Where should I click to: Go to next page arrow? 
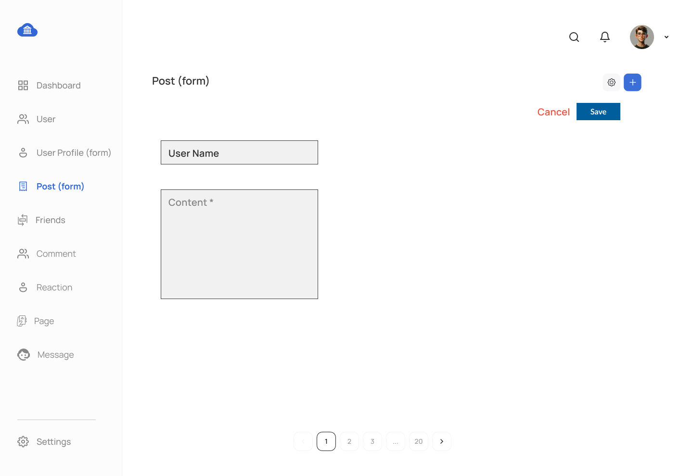click(x=442, y=441)
